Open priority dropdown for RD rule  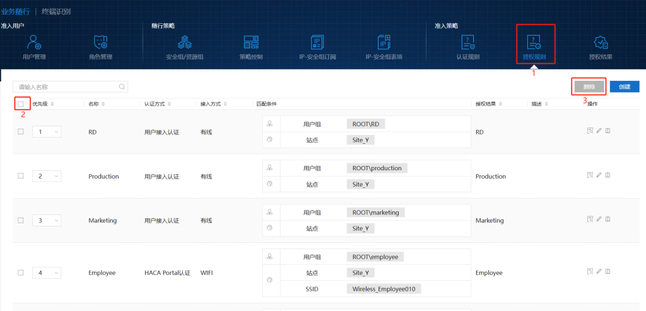point(47,132)
